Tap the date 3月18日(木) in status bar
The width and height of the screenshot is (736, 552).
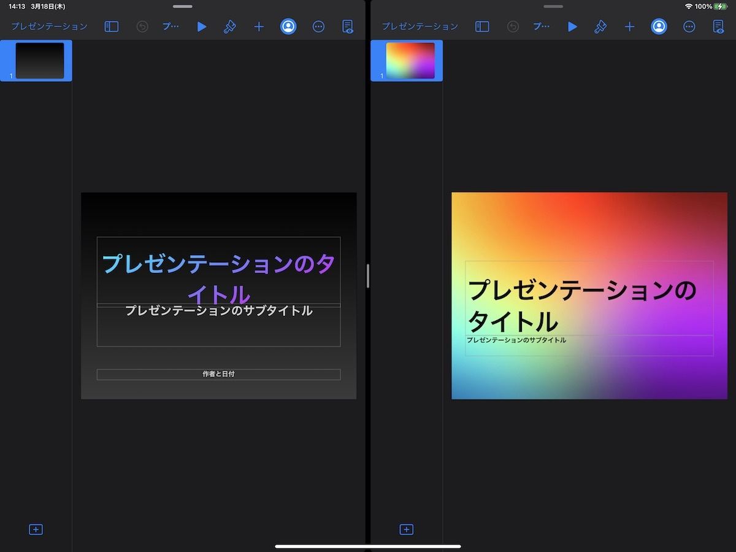(48, 6)
